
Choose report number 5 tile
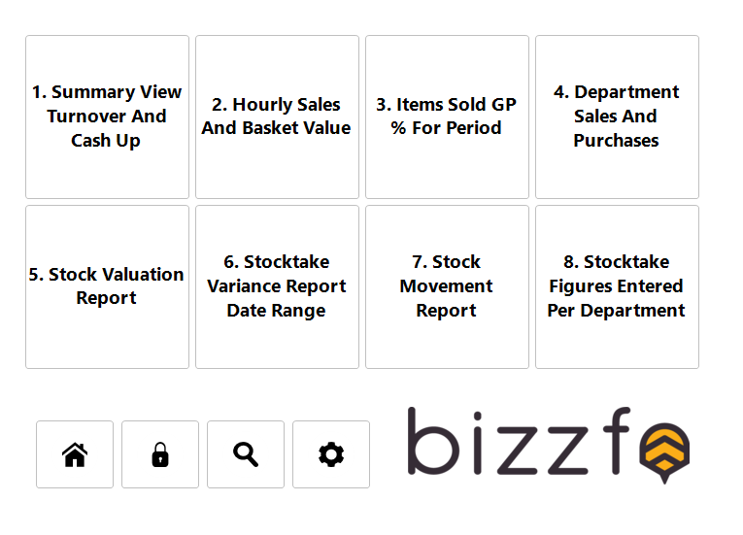(107, 286)
